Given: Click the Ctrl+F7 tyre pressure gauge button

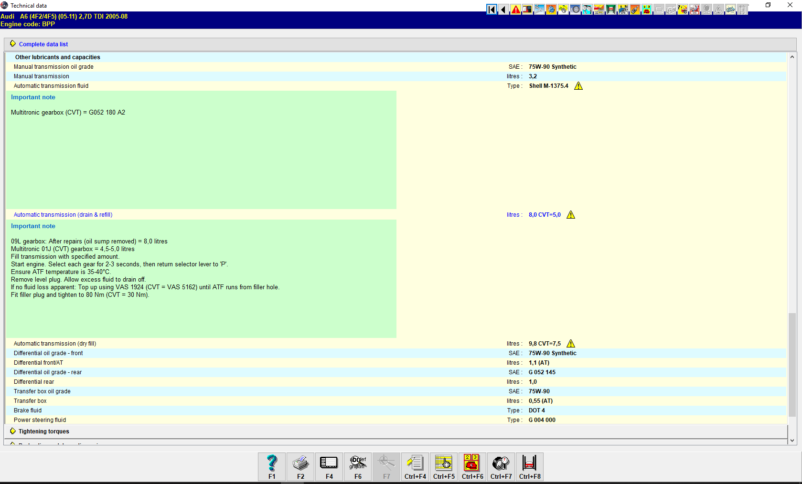Looking at the screenshot, I should [501, 466].
